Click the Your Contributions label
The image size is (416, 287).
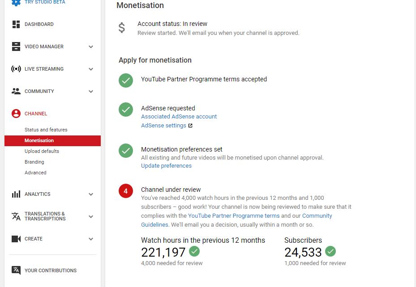pyautogui.click(x=51, y=270)
